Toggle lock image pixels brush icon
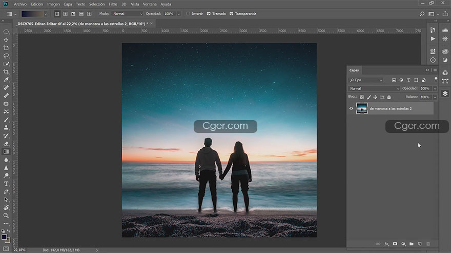Image resolution: width=451 pixels, height=253 pixels. click(368, 97)
